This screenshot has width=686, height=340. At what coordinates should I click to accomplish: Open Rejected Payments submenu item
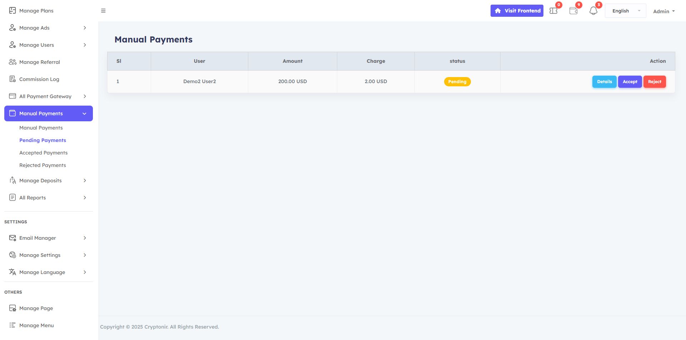click(43, 165)
